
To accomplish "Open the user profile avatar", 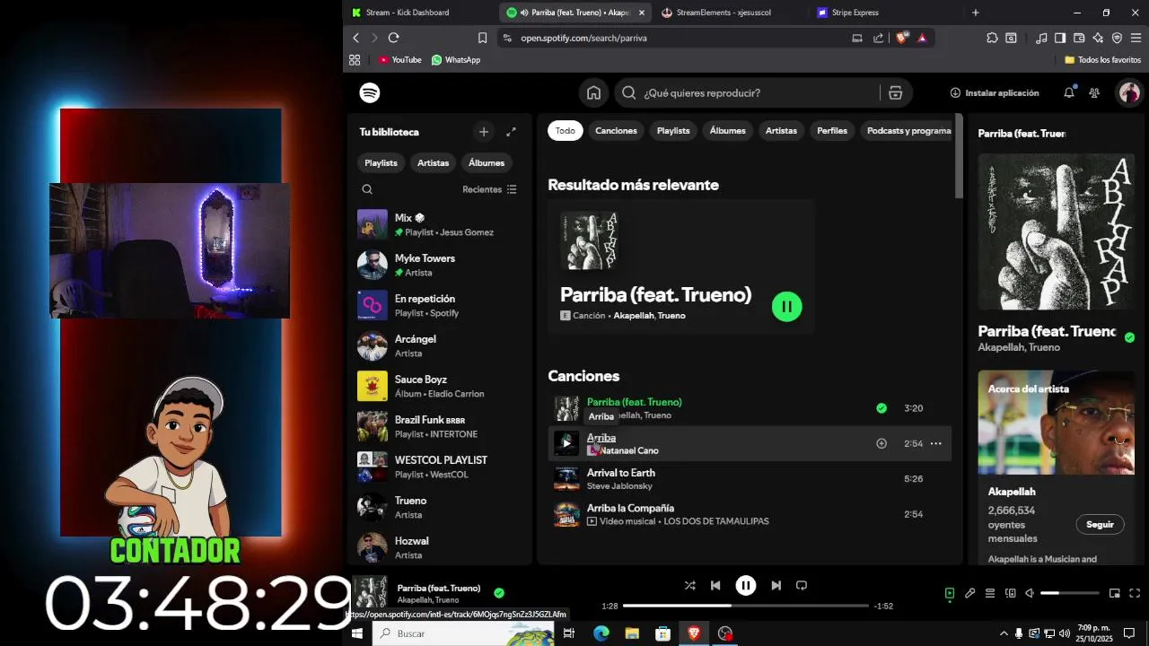I will click(x=1129, y=92).
